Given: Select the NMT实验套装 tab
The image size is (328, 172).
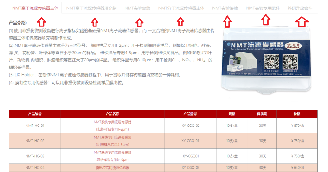Looking at the screenshot, I should (137, 8).
